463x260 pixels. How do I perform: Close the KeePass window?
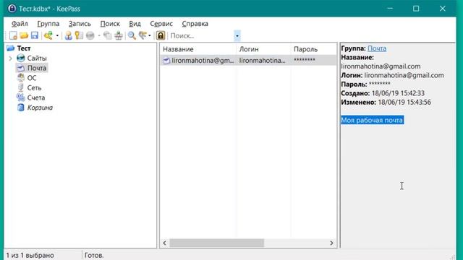(442, 9)
